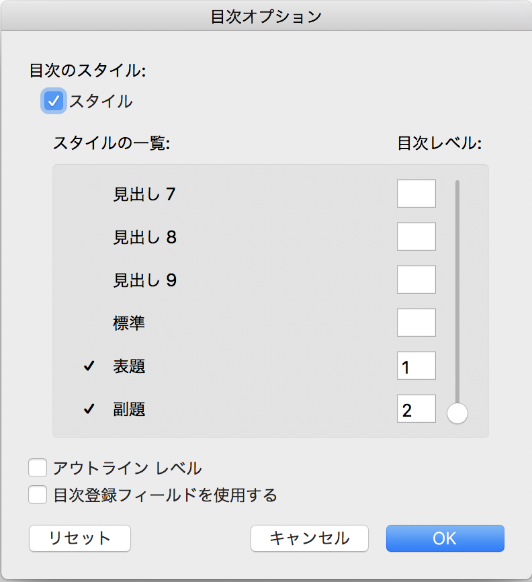
Task: Click the 副題 level field containing 2
Action: tap(416, 409)
